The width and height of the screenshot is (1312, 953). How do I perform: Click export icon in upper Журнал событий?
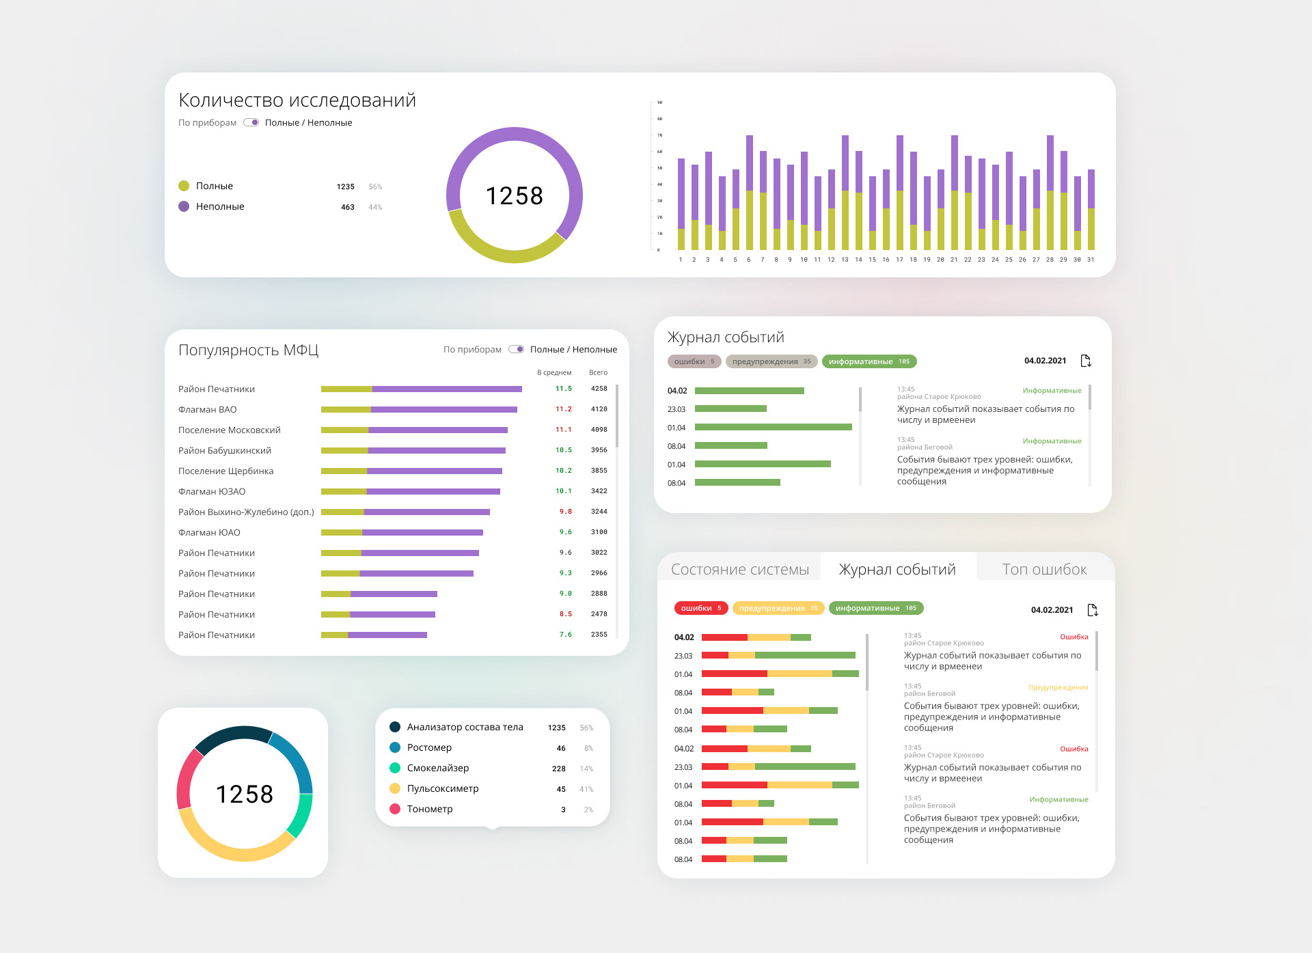(1085, 361)
